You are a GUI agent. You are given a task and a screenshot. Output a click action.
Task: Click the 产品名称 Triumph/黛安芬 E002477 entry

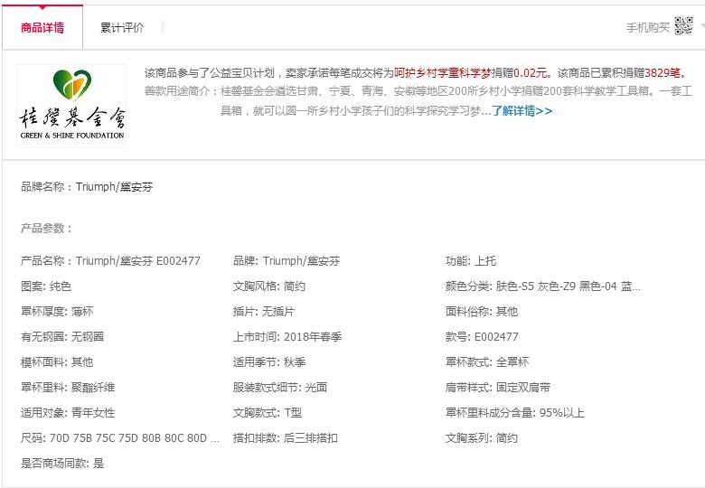click(x=110, y=260)
